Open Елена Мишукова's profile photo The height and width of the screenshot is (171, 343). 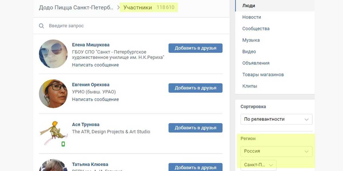coord(53,54)
